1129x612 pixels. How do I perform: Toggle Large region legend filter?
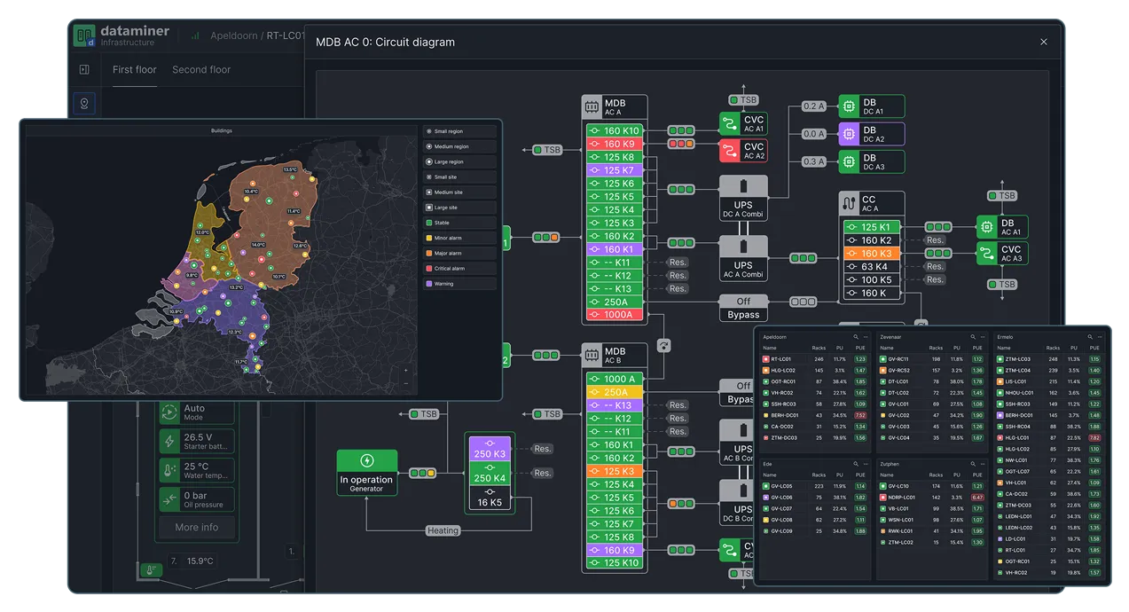tap(459, 162)
